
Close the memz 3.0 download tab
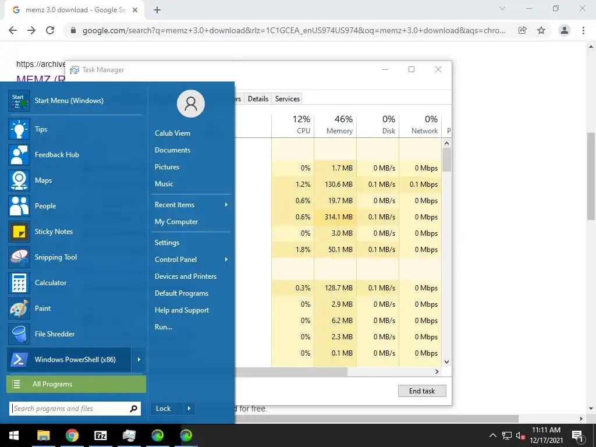[x=135, y=10]
